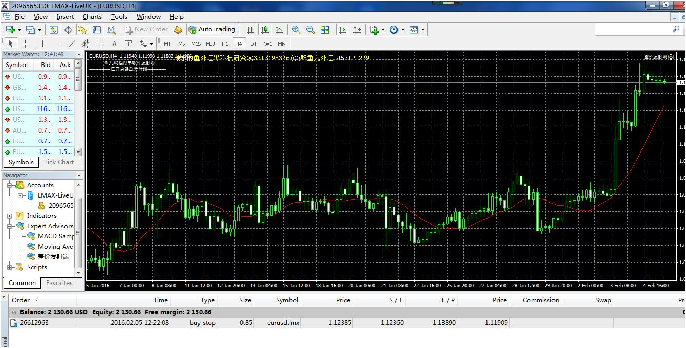This screenshot has height=348, width=686.
Task: Switch chart to MN timeframe
Action: 282,43
